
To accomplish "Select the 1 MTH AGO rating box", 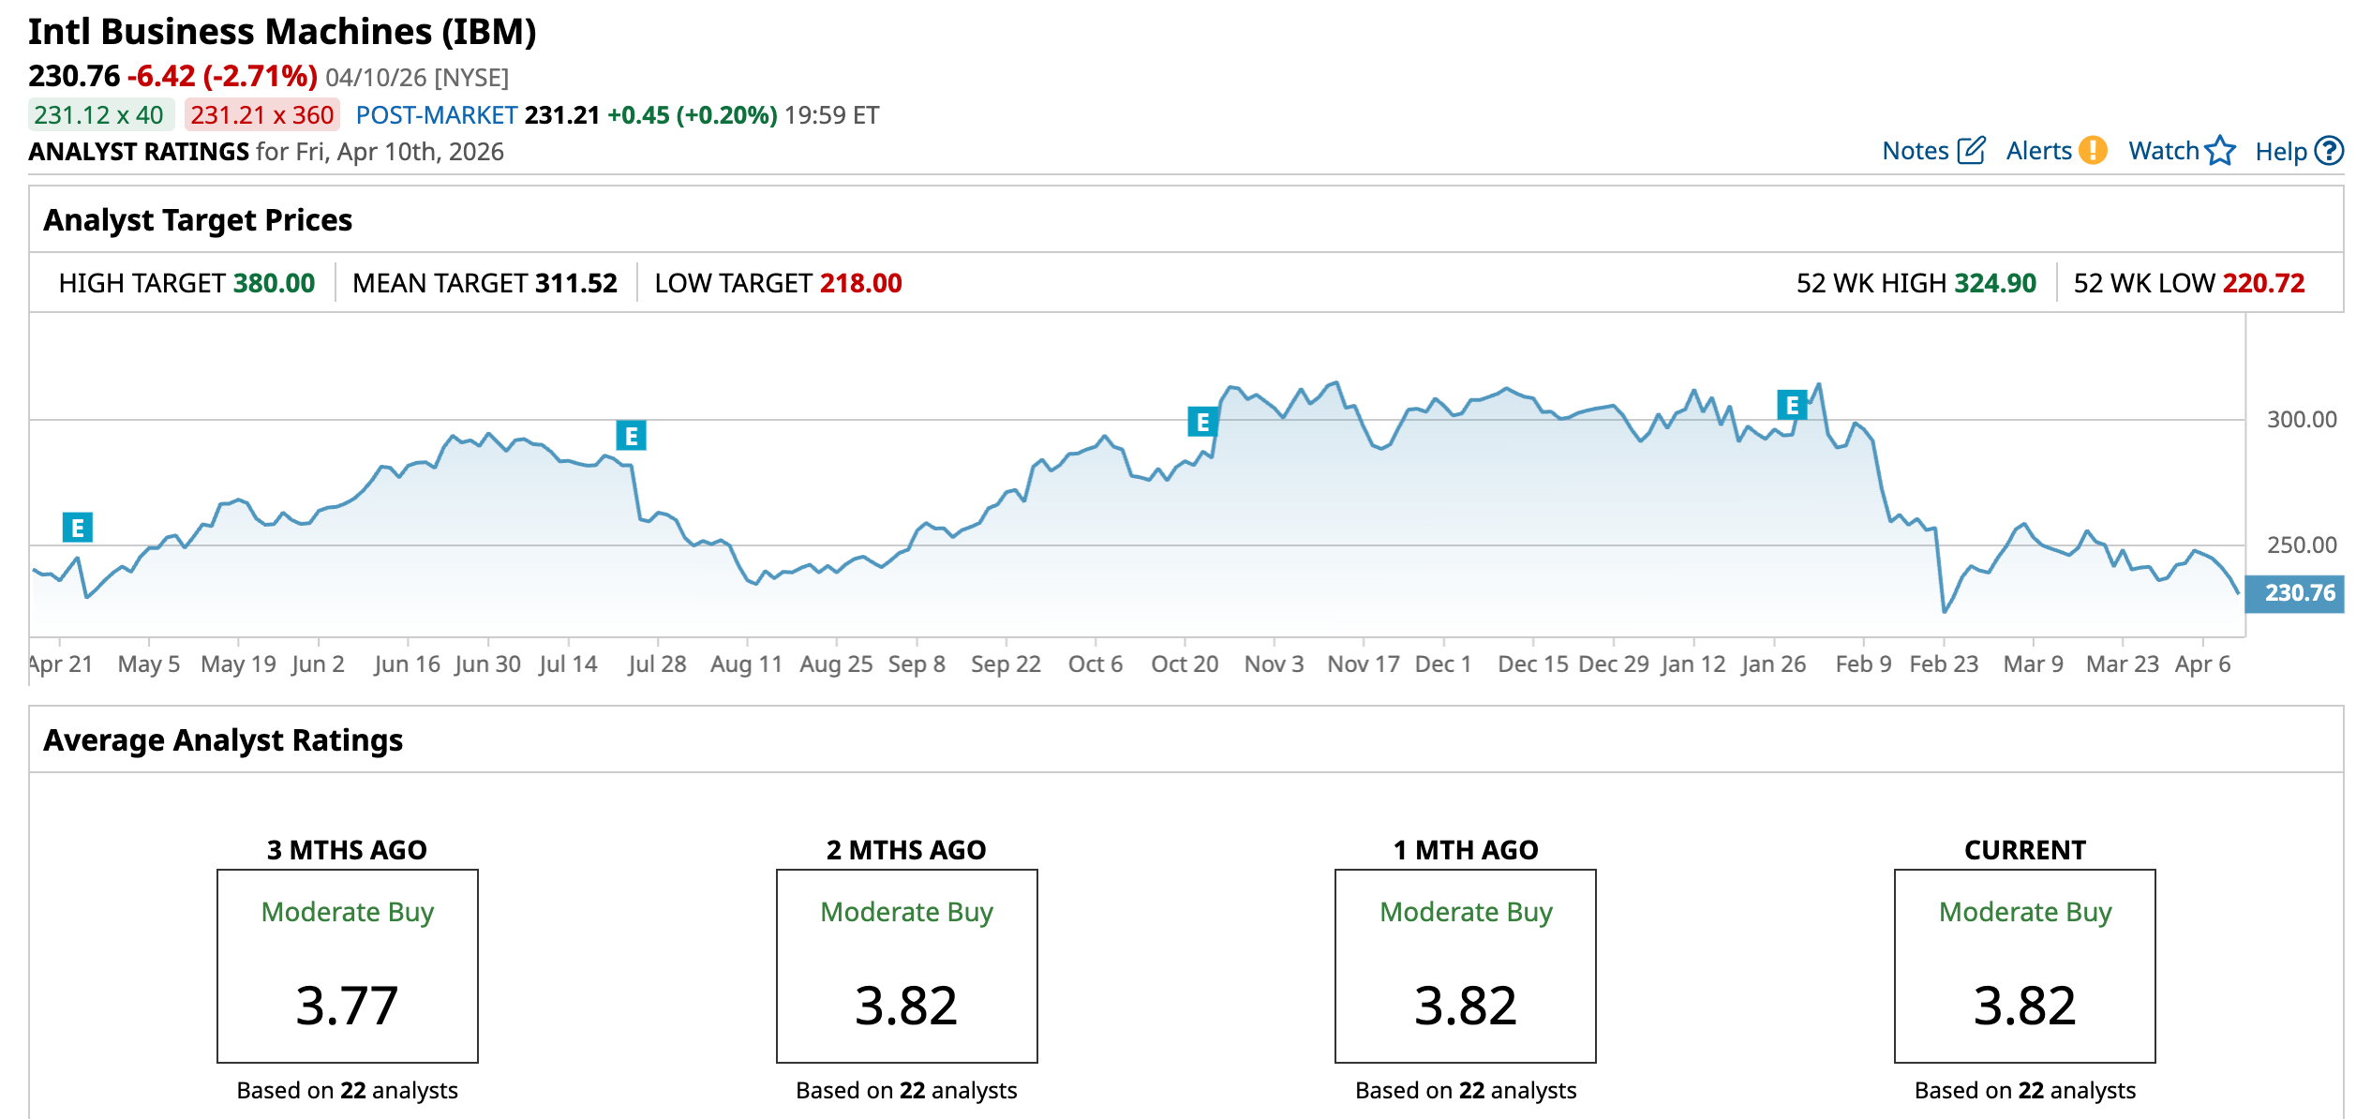I will pos(1466,965).
